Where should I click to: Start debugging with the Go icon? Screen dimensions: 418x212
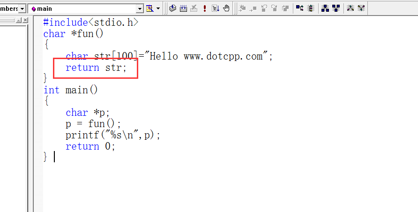pyautogui.click(x=216, y=8)
